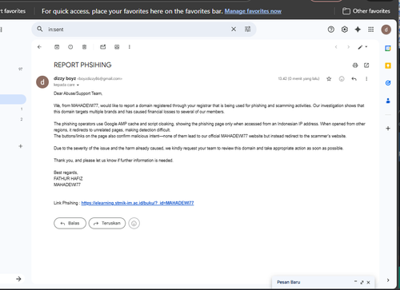Click the arrow at sidebar bottom
This screenshot has width=400, height=290.
click(x=18, y=279)
